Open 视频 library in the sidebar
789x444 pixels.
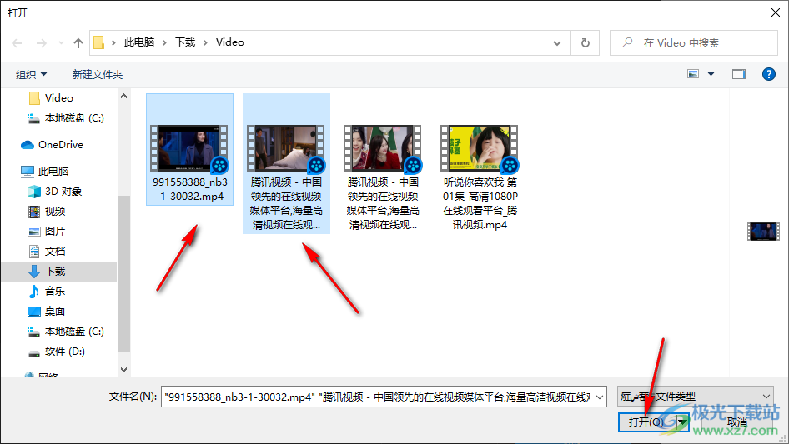point(47,212)
